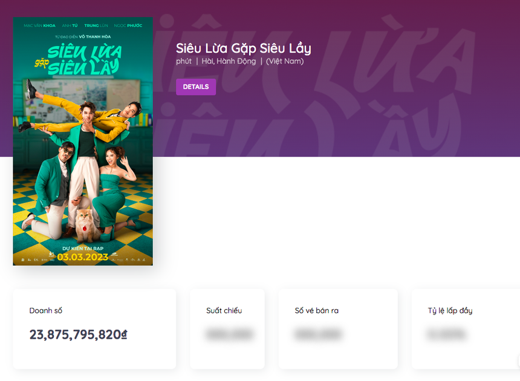Click the phút duration text
Image resolution: width=520 pixels, height=381 pixels.
tap(184, 61)
